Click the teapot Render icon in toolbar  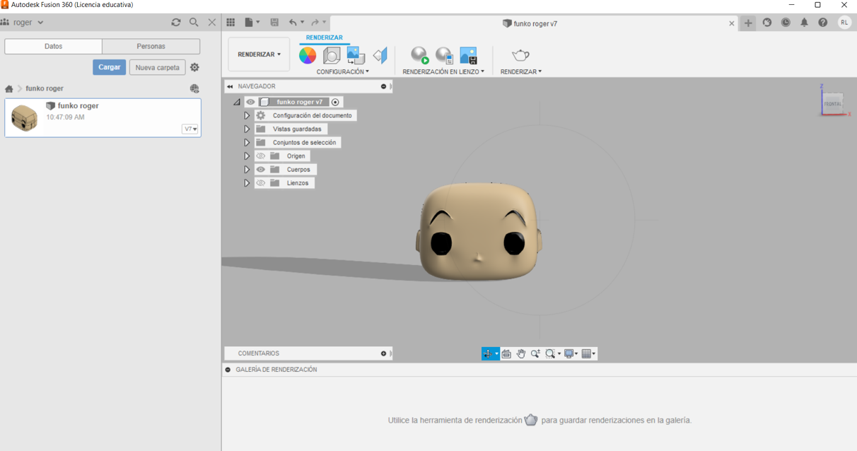click(x=520, y=55)
